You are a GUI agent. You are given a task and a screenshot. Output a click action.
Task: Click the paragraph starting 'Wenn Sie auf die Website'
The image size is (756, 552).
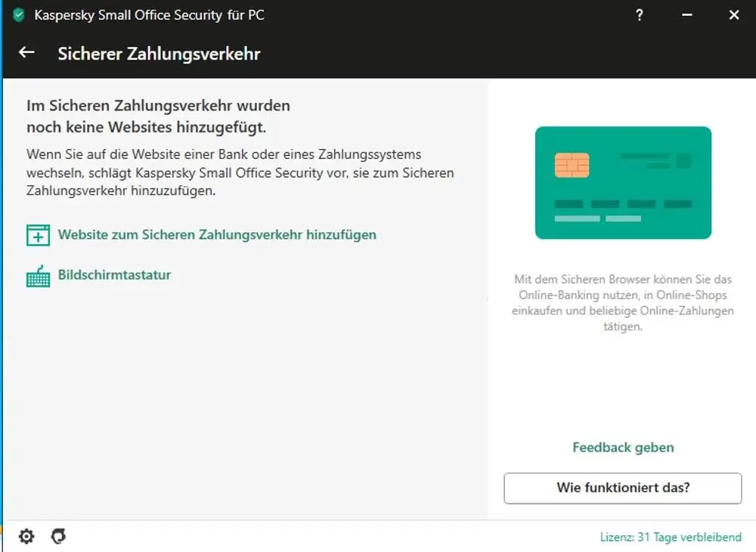click(240, 173)
